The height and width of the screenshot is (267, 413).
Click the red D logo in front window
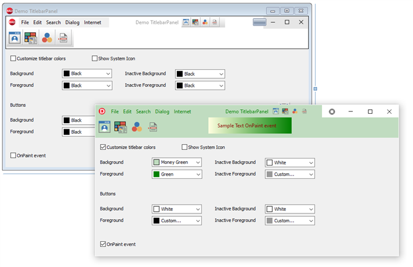click(x=102, y=111)
